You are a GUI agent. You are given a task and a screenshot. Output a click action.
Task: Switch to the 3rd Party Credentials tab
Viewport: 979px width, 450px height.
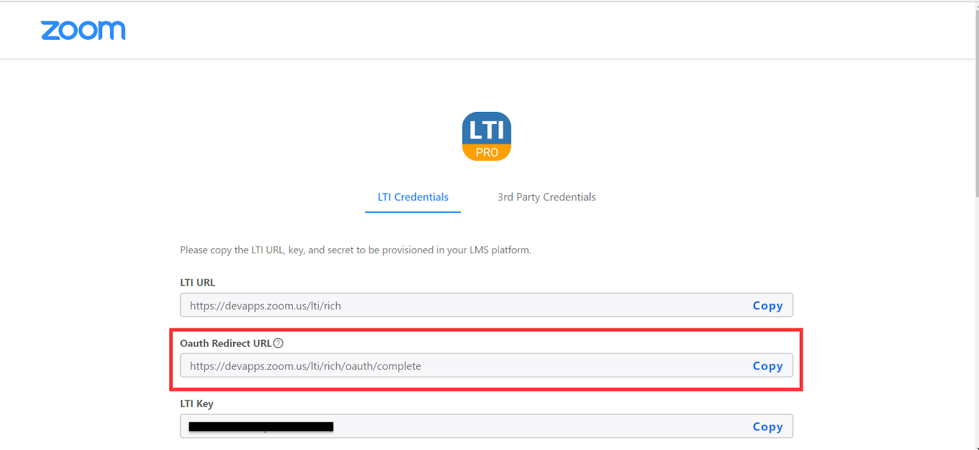pyautogui.click(x=546, y=197)
